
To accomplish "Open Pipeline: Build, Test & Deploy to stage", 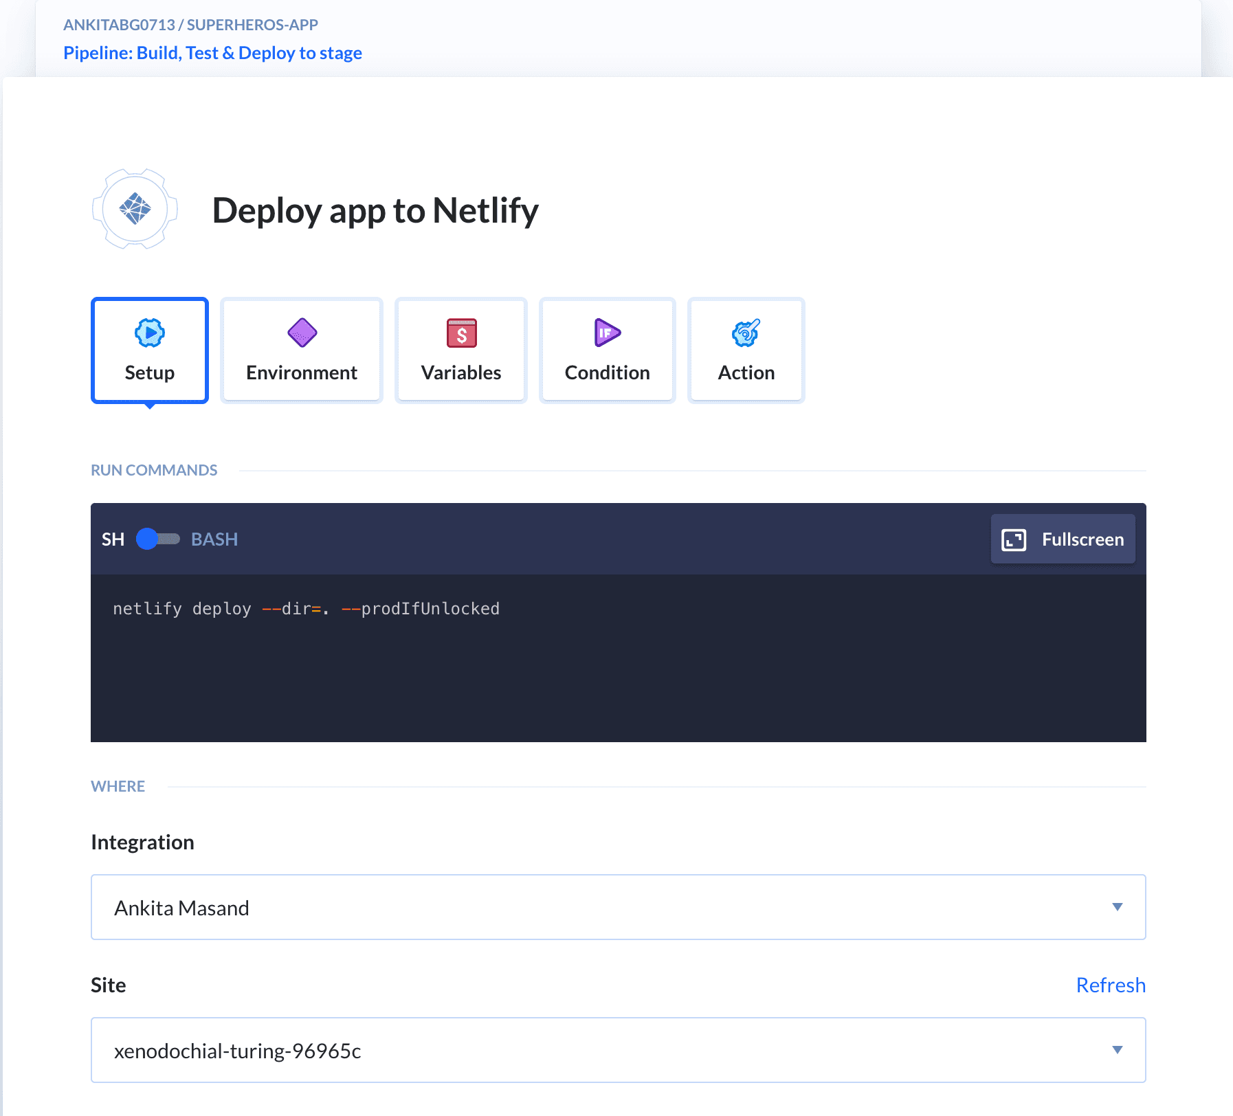I will point(212,52).
